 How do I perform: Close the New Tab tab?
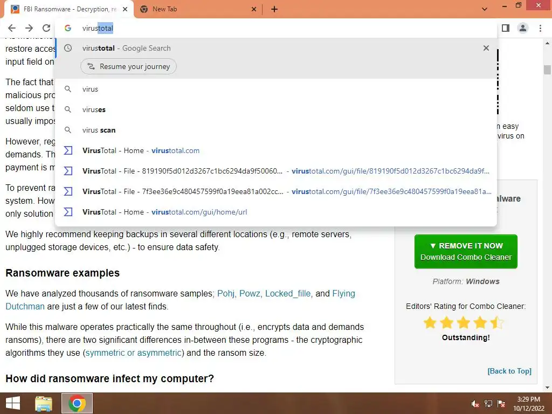(254, 9)
